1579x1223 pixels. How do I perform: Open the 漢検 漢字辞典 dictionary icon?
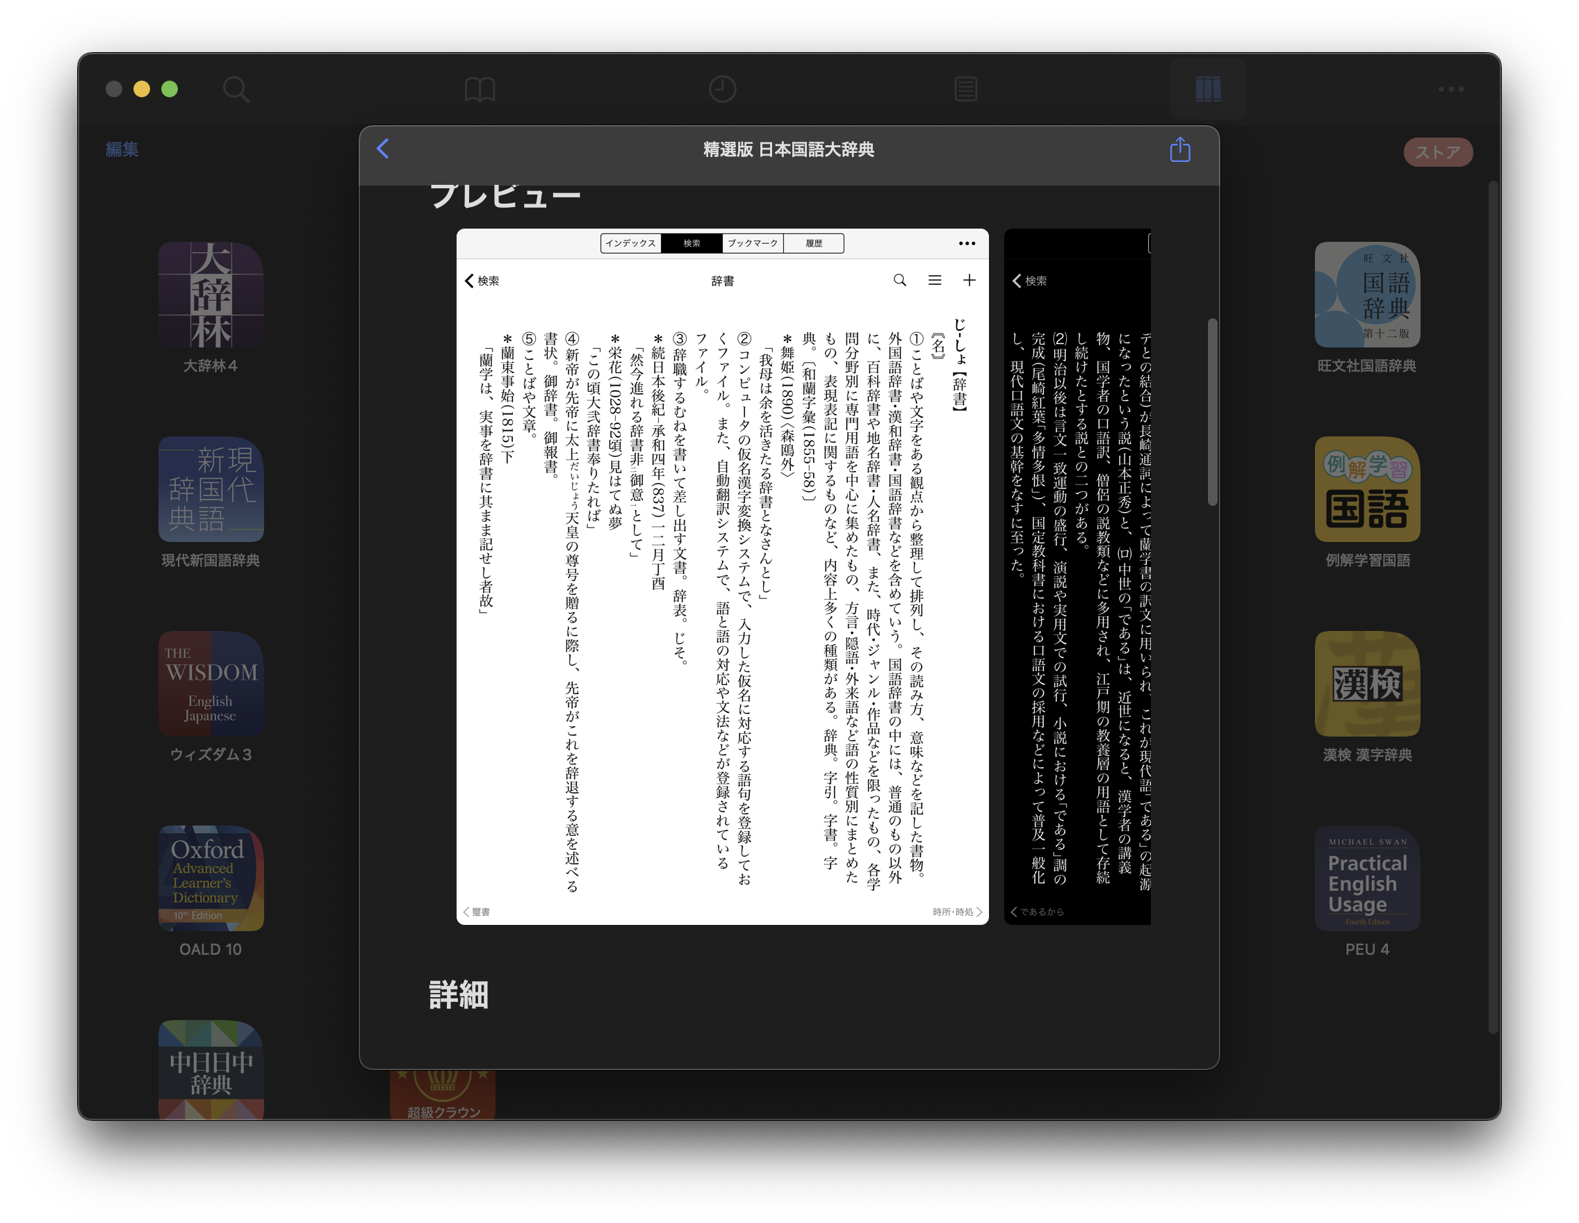(1367, 684)
